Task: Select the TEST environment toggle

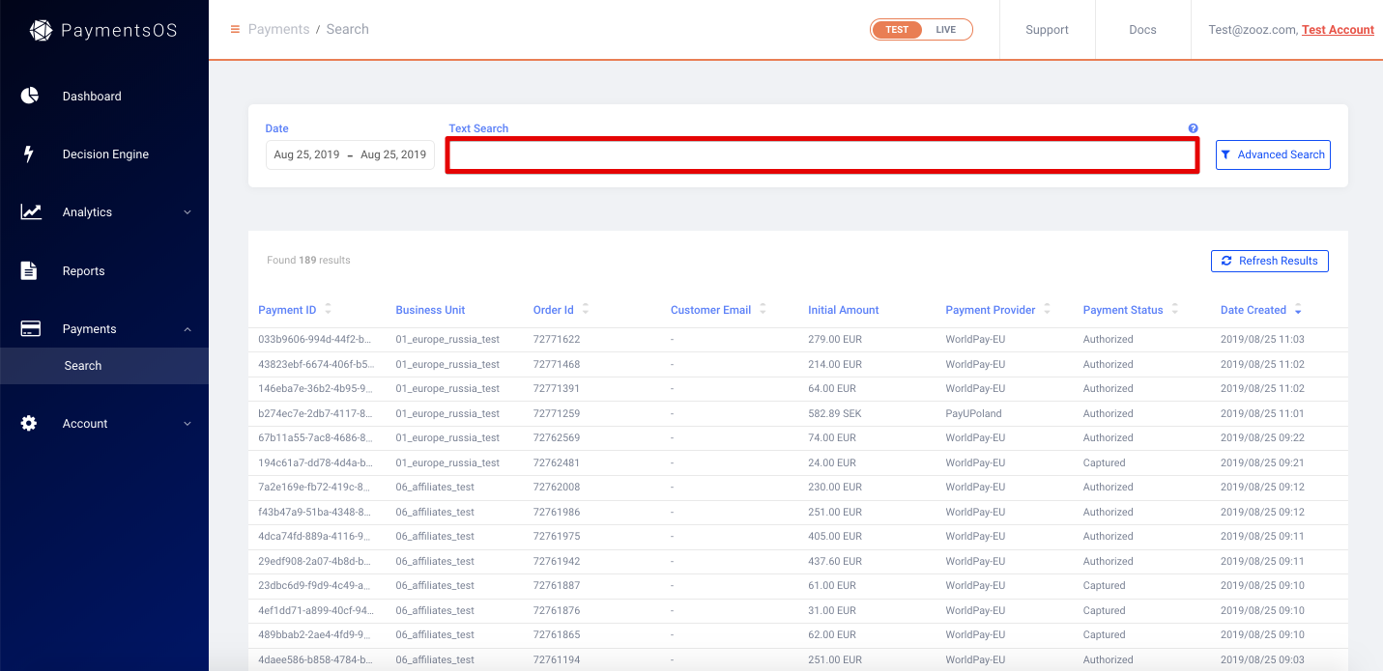Action: (897, 30)
